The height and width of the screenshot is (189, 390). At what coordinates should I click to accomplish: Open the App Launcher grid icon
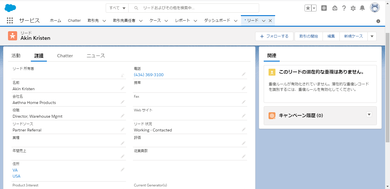click(x=10, y=21)
